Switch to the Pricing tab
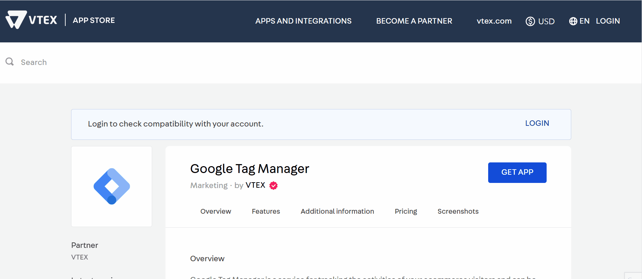Viewport: 642px width, 279px height. click(x=406, y=211)
